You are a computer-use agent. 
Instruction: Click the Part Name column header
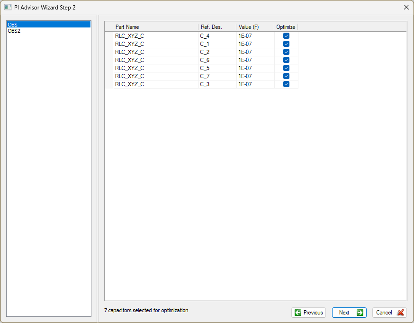point(156,27)
